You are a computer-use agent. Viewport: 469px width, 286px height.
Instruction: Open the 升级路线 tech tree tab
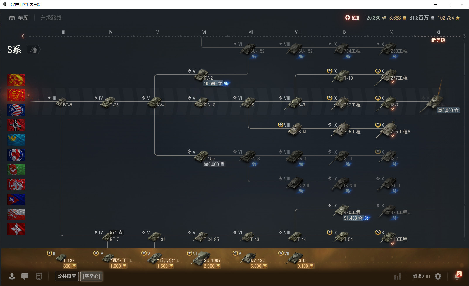tap(51, 18)
